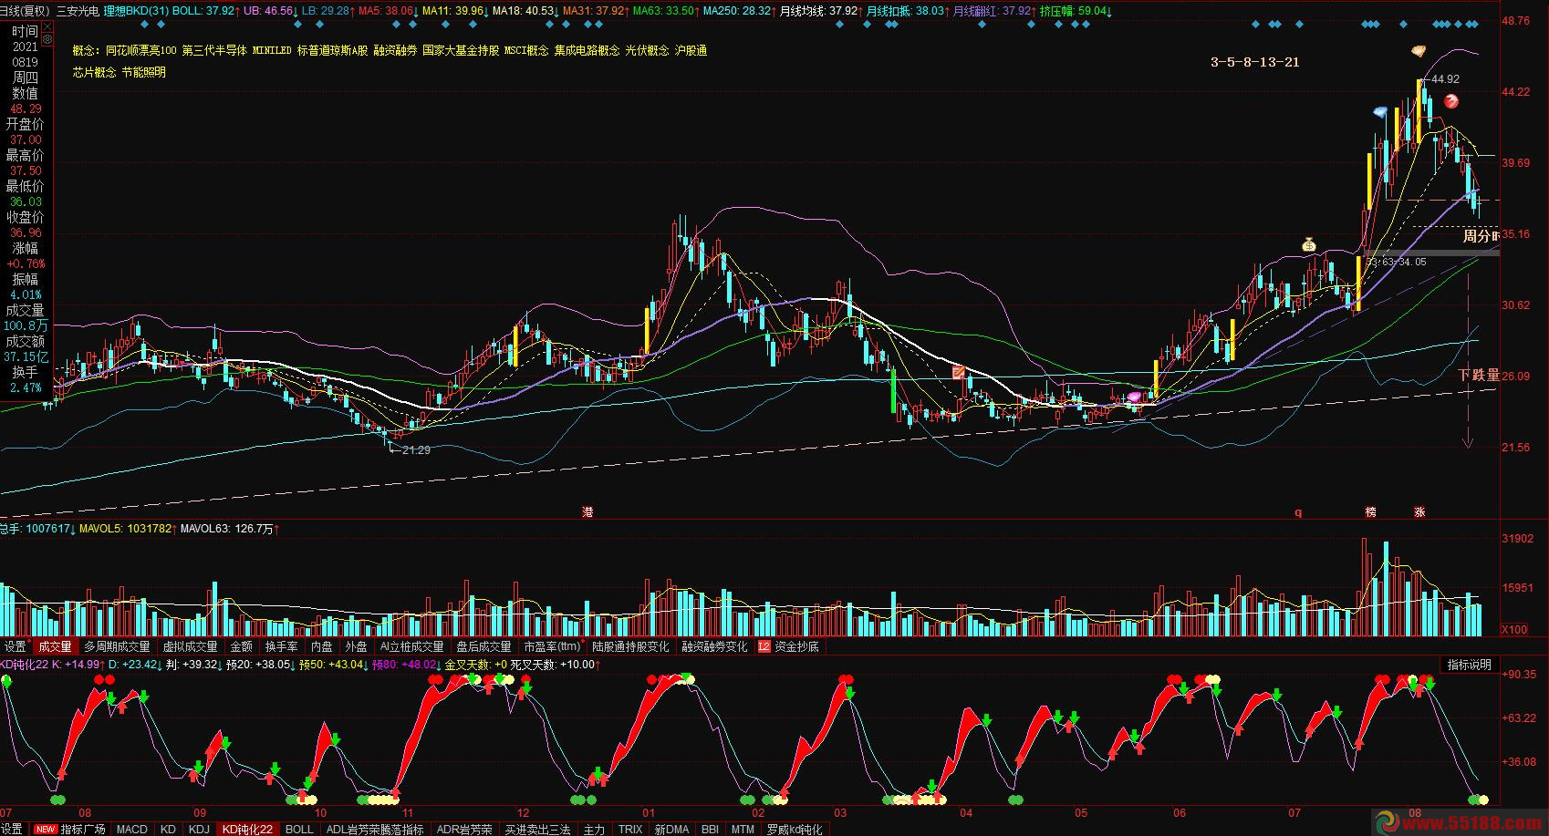This screenshot has height=836, width=1549.
Task: Select the 主力 indicator tab
Action: pos(594,830)
